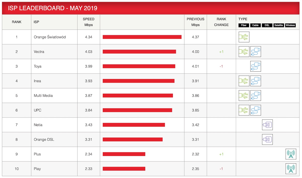Click the fiber icon in Vectra row

coord(244,52)
